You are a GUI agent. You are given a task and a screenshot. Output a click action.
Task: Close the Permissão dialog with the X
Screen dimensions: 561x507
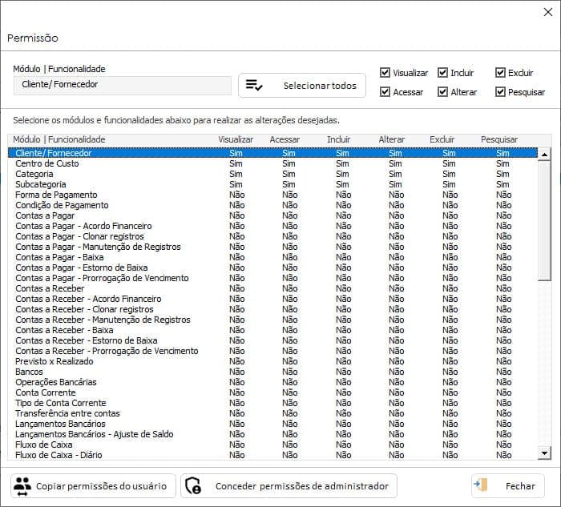coord(547,12)
